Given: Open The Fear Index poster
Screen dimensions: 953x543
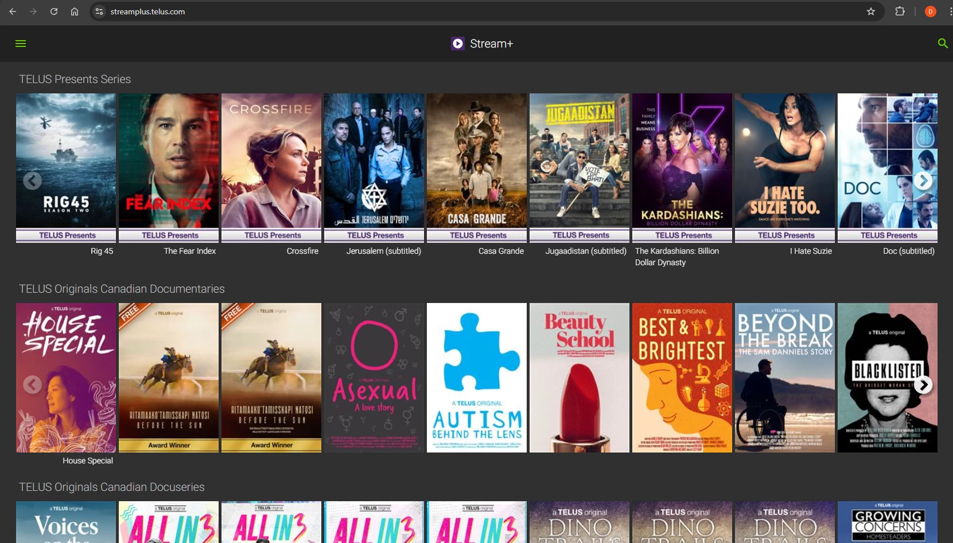Looking at the screenshot, I should (x=169, y=168).
